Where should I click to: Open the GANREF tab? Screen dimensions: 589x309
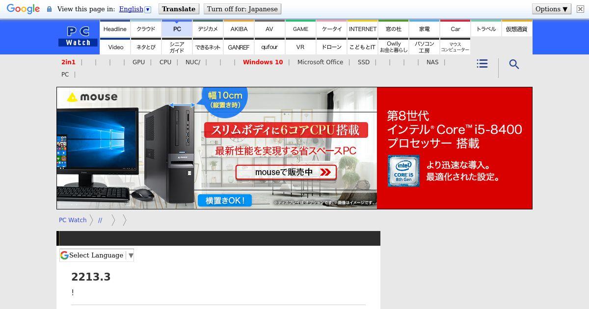[x=239, y=47]
